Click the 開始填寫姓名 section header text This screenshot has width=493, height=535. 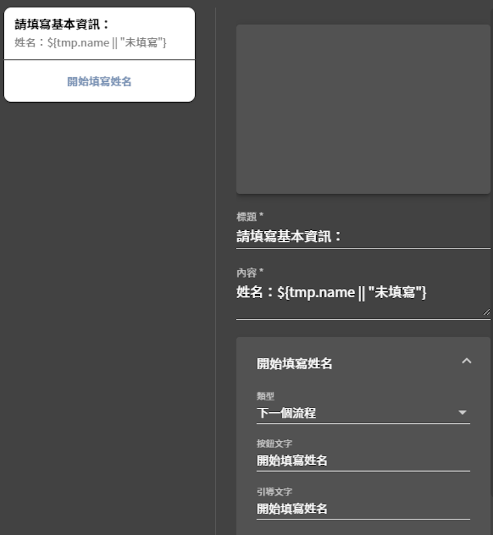click(294, 364)
